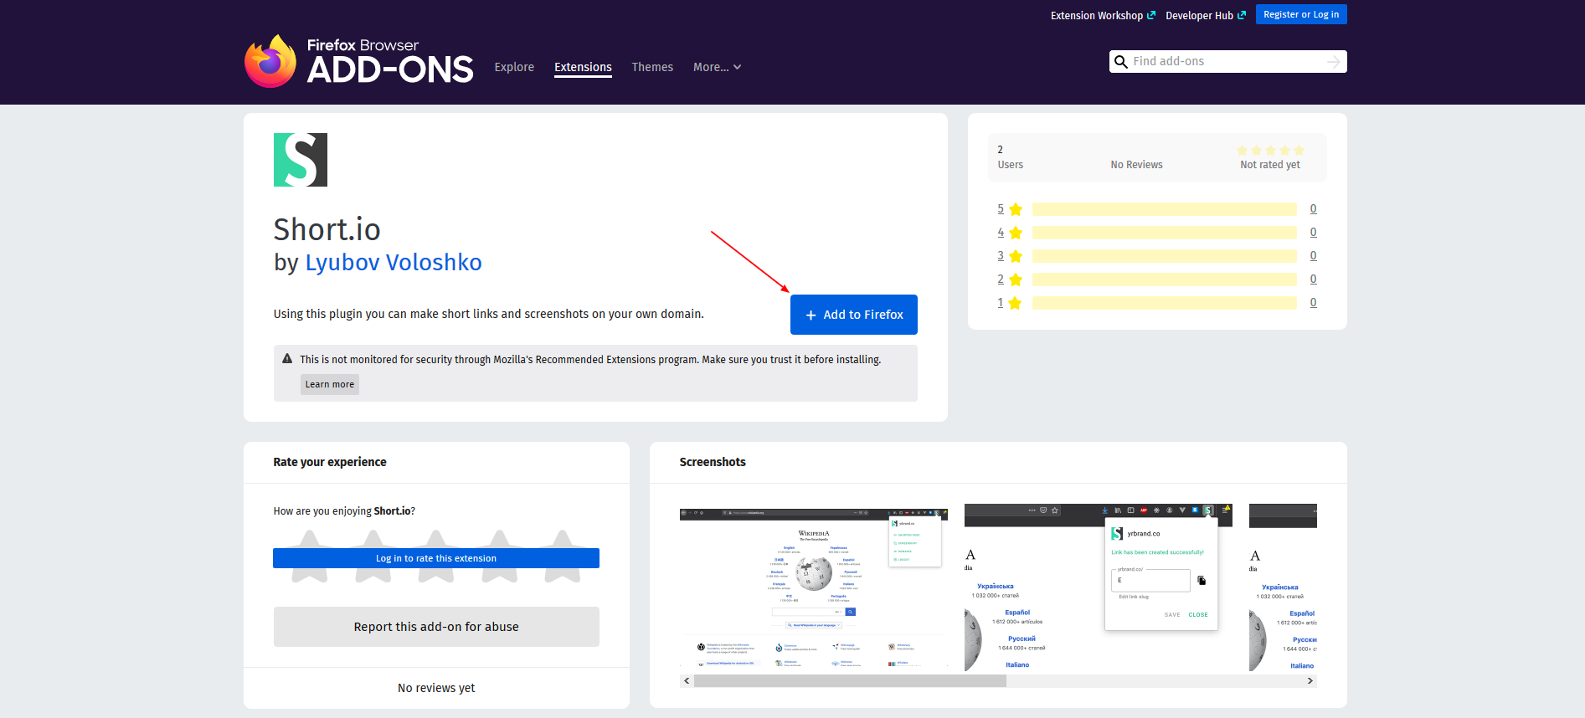Image resolution: width=1585 pixels, height=718 pixels.
Task: Open Lyubov Voloshko author link
Action: (394, 263)
